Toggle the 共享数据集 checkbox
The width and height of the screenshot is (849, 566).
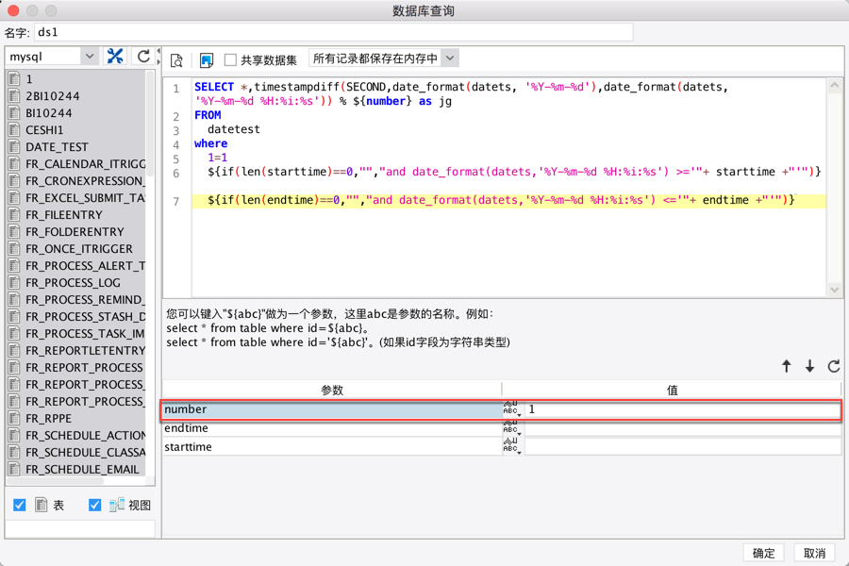pos(230,59)
